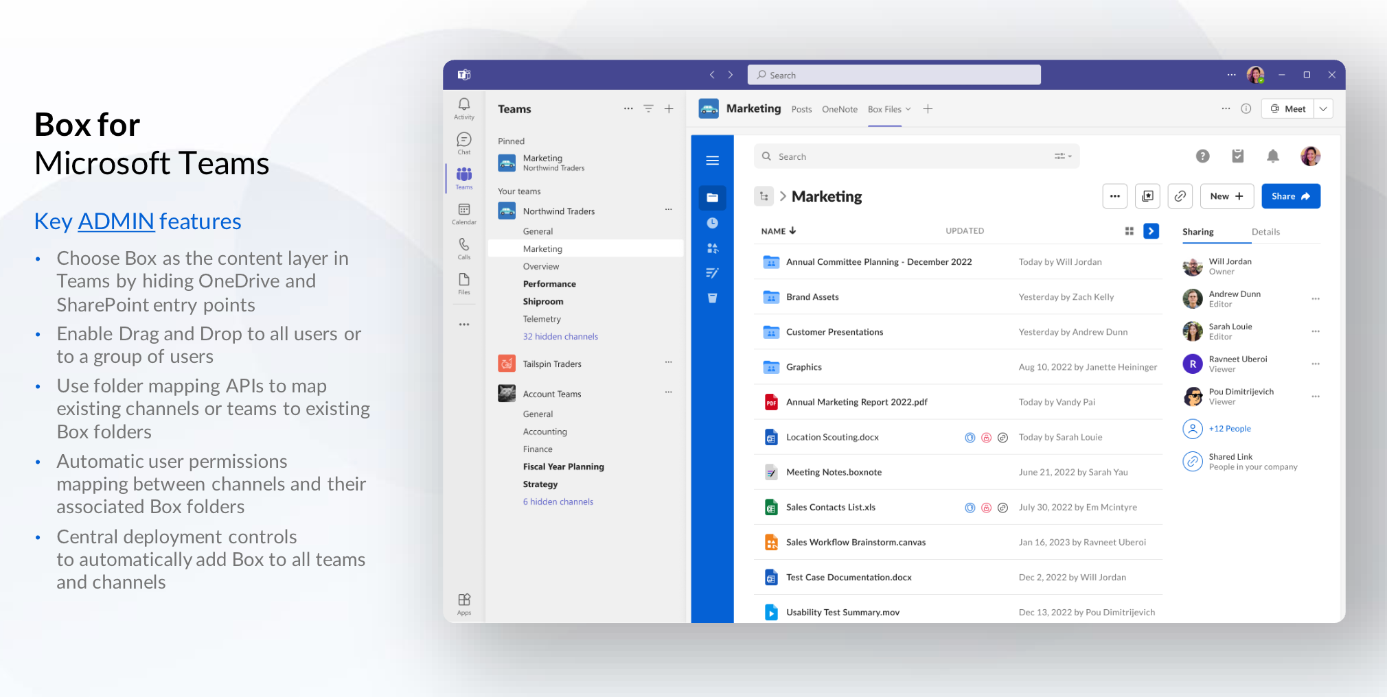Image resolution: width=1387 pixels, height=697 pixels.
Task: Select Performance channel
Action: pos(549,283)
